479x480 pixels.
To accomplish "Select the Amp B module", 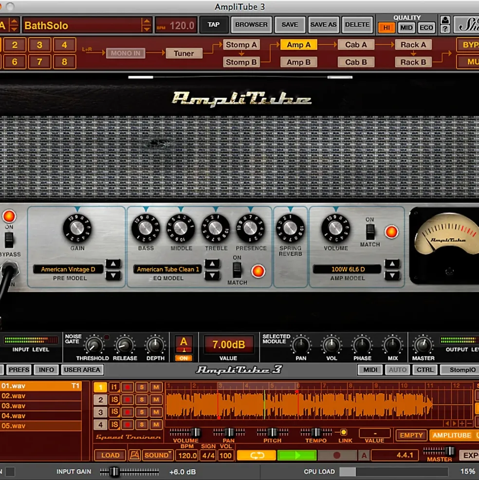I will (298, 62).
